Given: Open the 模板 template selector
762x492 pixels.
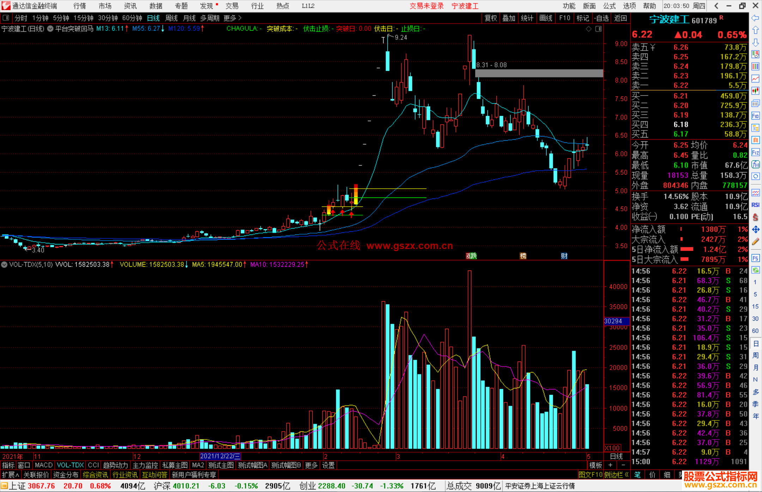Looking at the screenshot, I should click(x=596, y=465).
